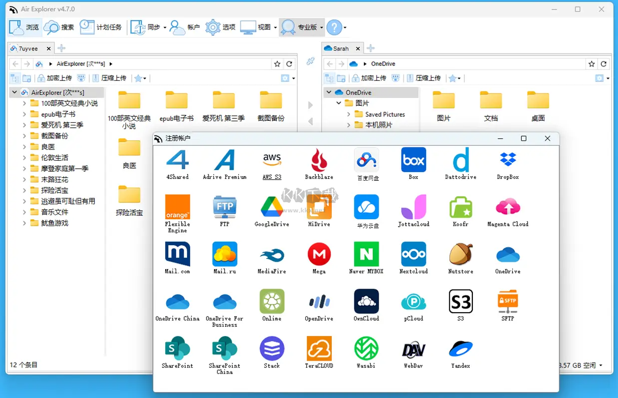Switch to the 7uyvee tab
618x398 pixels.
coord(27,48)
